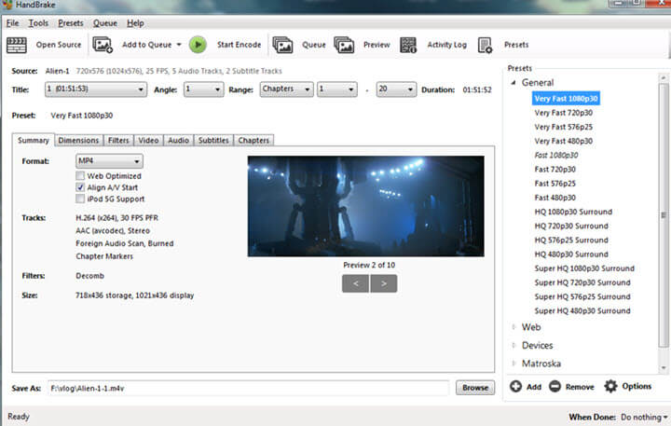The width and height of the screenshot is (671, 426).
Task: Click the Open Source film clapper icon
Action: point(17,45)
